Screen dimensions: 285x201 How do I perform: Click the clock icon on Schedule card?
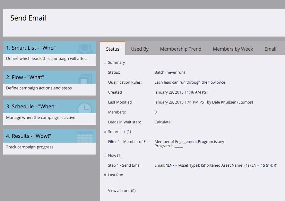(85, 107)
